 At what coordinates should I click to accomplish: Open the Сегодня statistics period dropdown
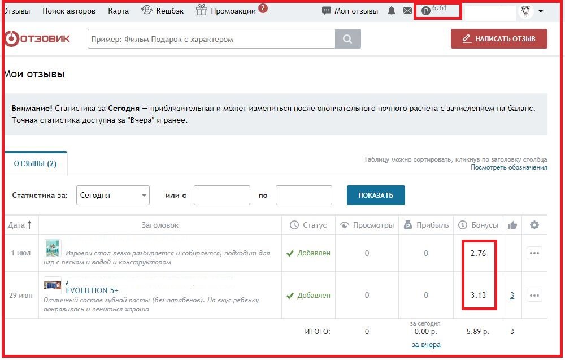pos(113,194)
